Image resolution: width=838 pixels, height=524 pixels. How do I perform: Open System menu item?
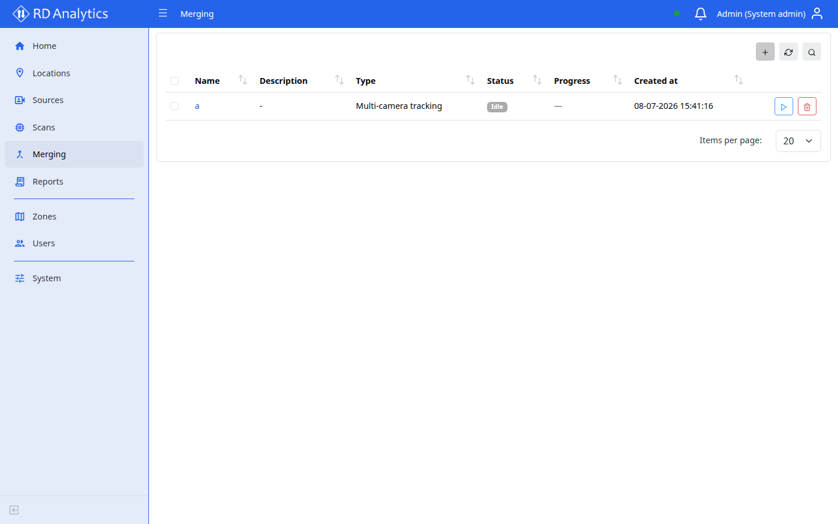click(74, 278)
